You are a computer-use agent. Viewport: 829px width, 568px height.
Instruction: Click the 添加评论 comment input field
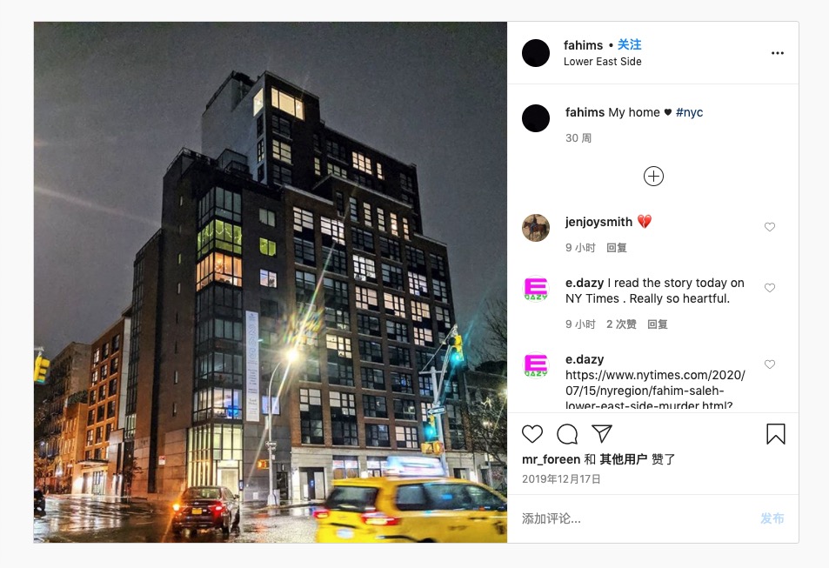pyautogui.click(x=634, y=518)
